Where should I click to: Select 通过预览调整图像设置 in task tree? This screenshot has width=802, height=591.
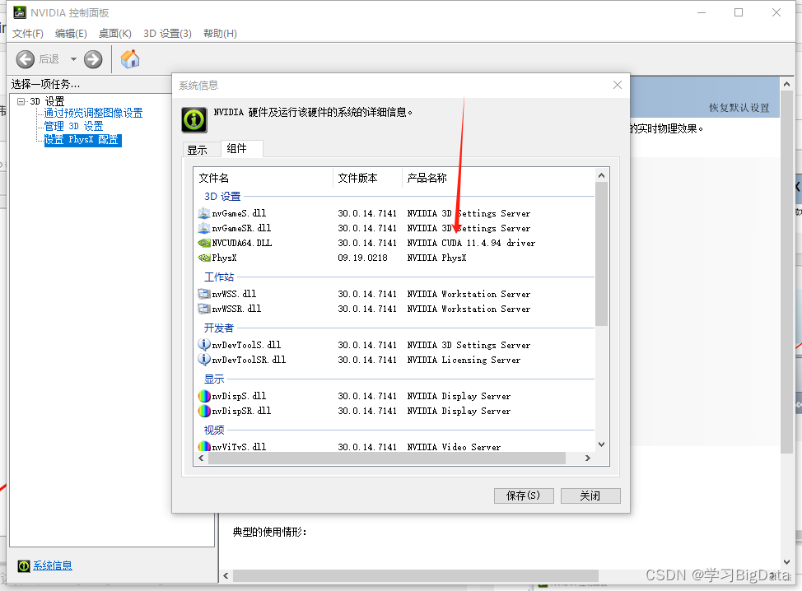click(93, 113)
